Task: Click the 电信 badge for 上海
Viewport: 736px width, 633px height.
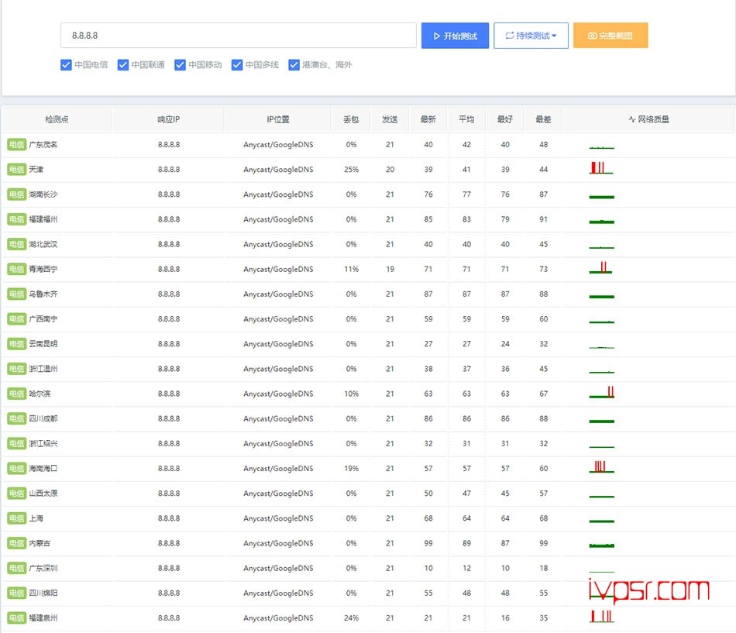Action: coord(16,518)
